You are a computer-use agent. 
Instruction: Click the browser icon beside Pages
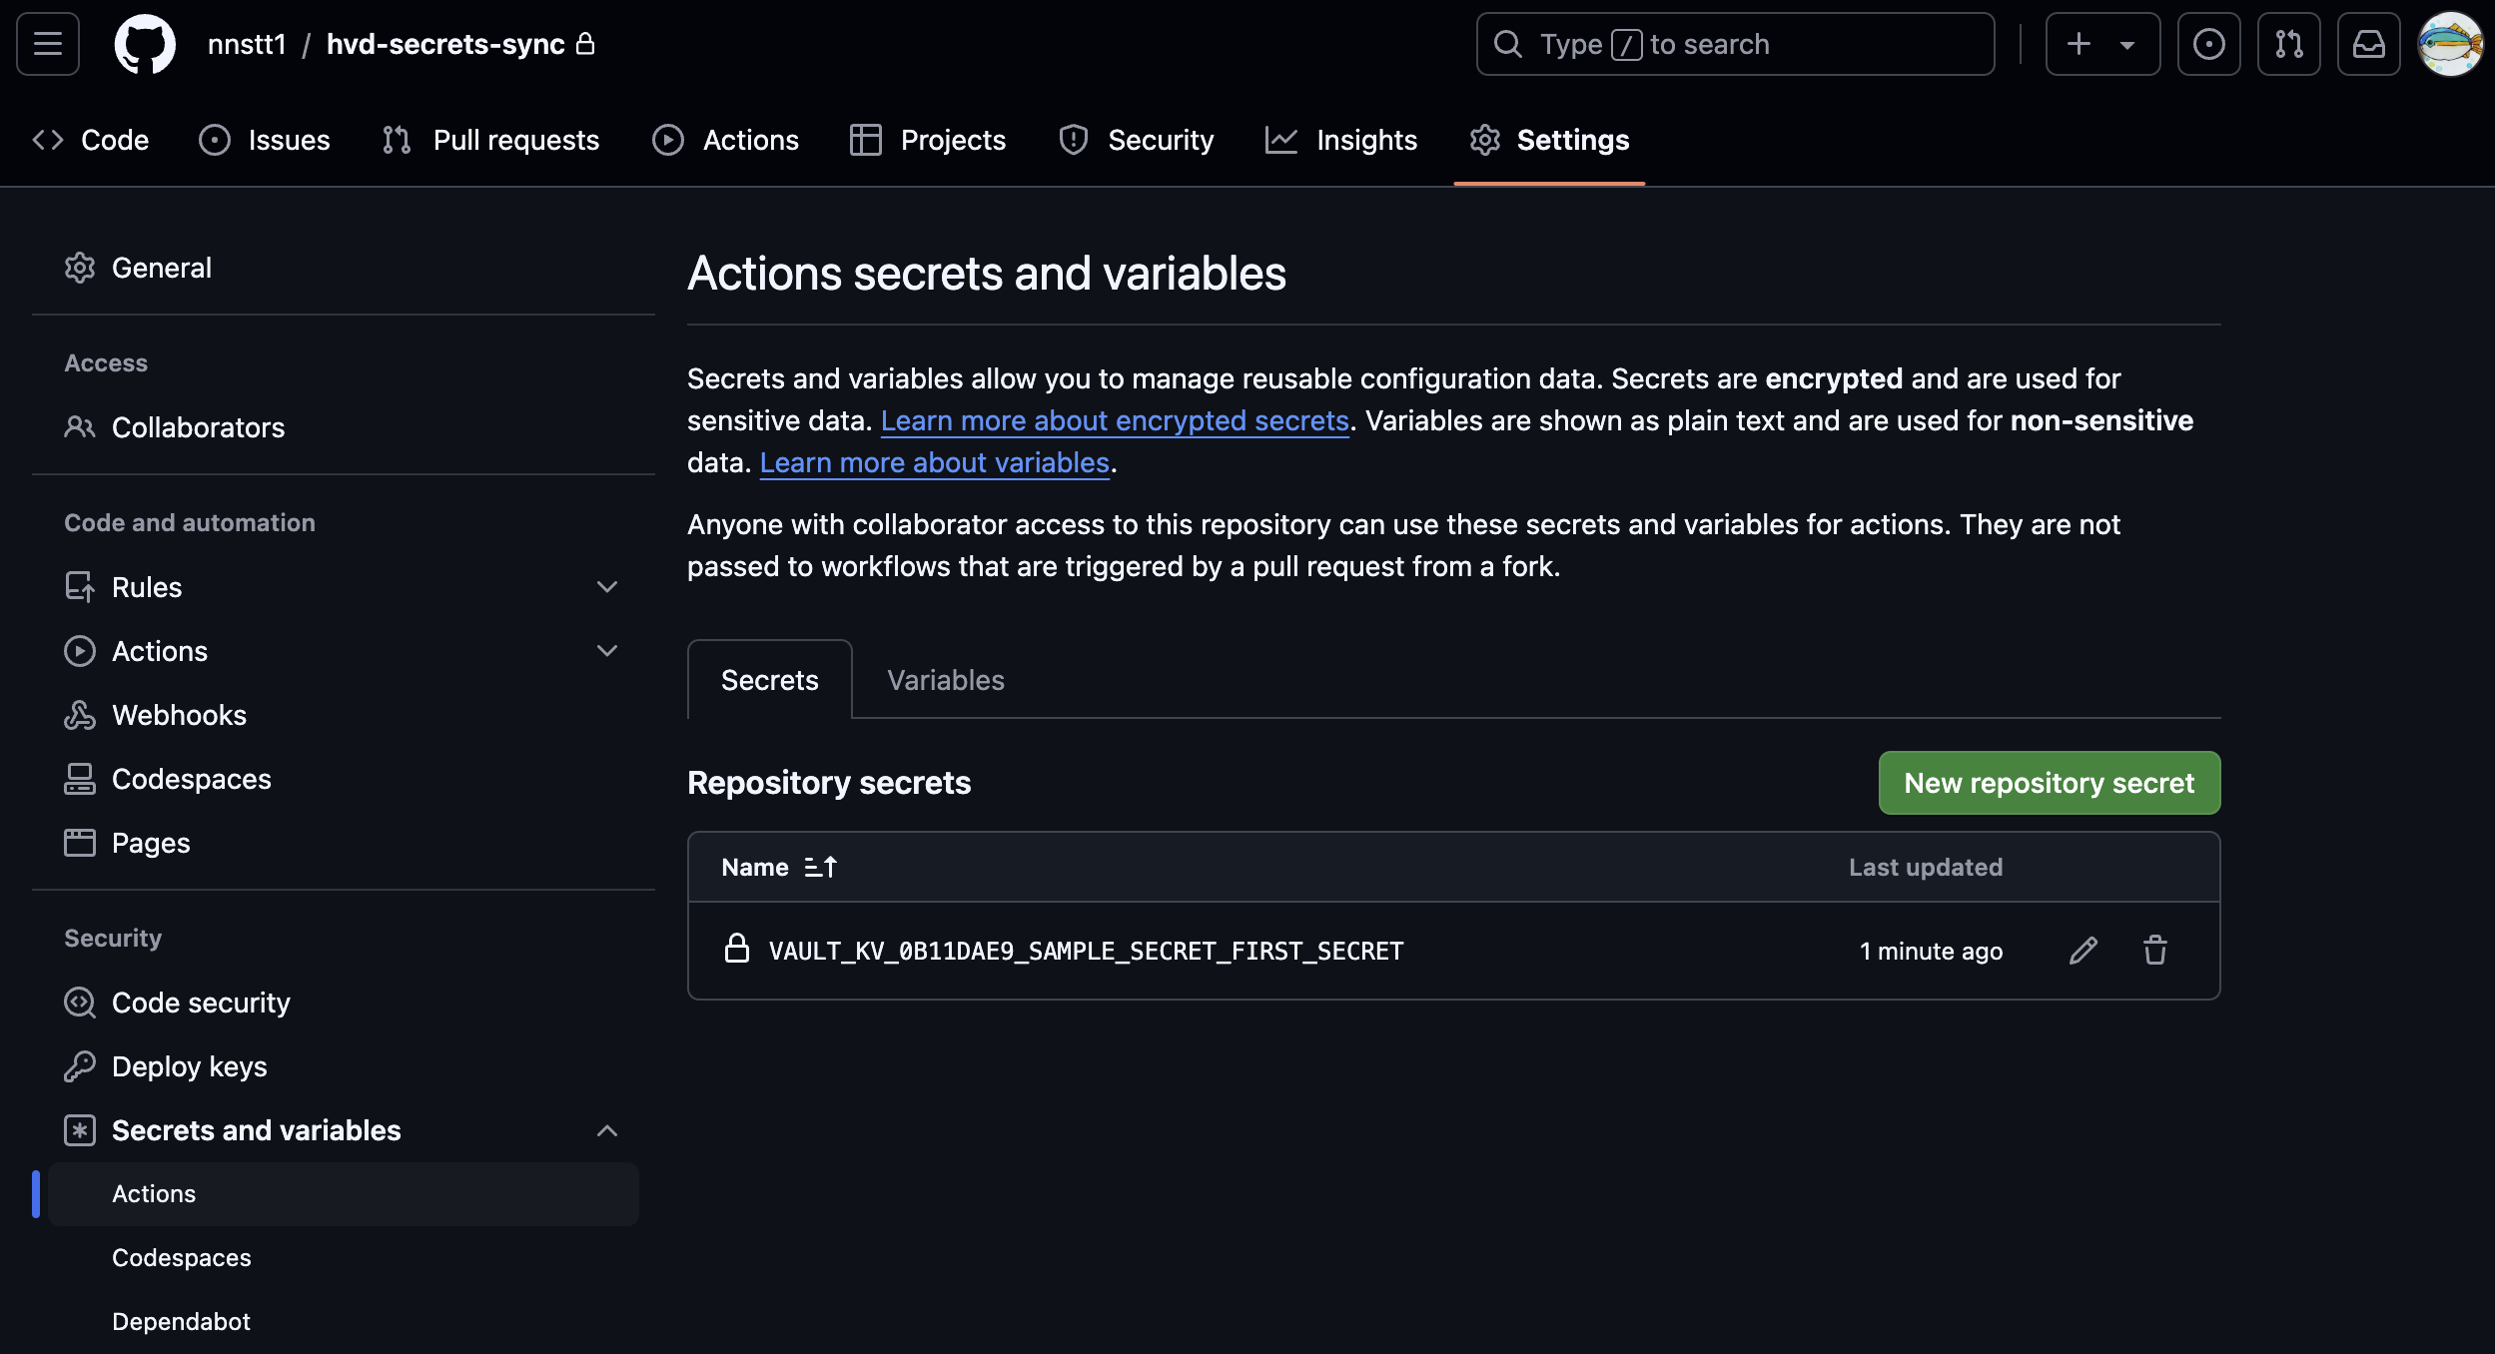tap(80, 843)
